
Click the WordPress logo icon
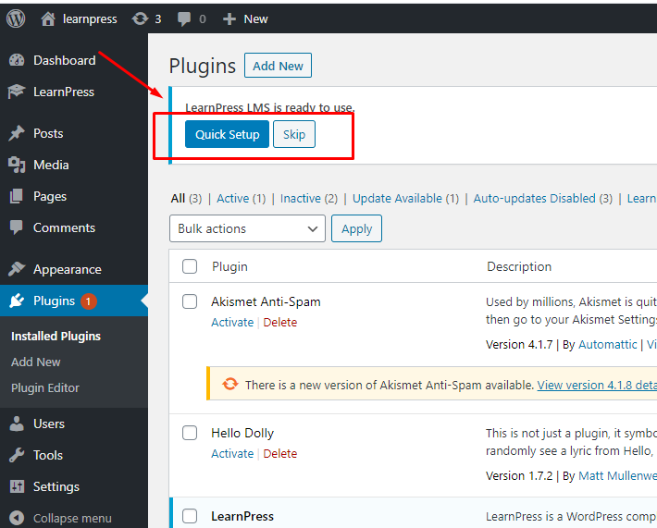click(16, 18)
